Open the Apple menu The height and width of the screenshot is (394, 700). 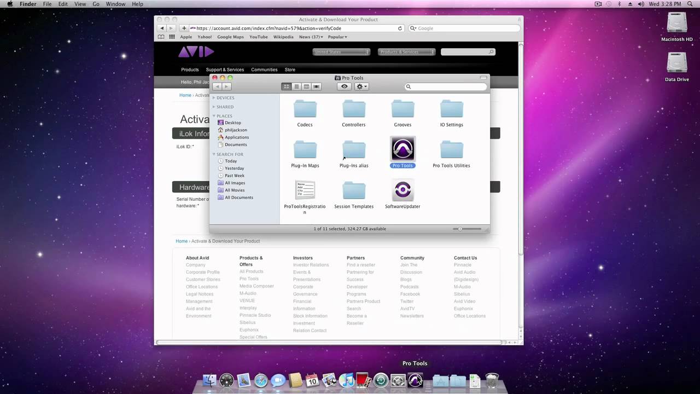10,4
